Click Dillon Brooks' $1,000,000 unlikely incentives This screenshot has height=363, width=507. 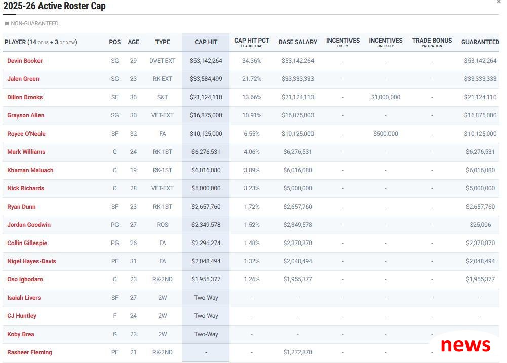[386, 97]
